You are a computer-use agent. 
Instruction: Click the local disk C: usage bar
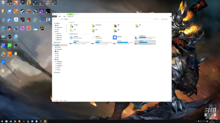click(147, 37)
